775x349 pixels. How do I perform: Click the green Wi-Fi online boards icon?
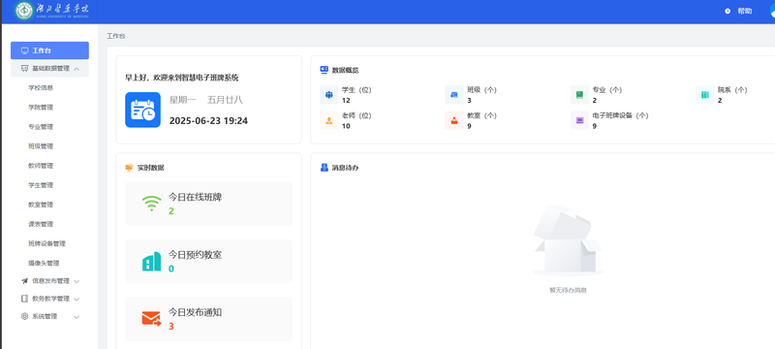coord(152,204)
